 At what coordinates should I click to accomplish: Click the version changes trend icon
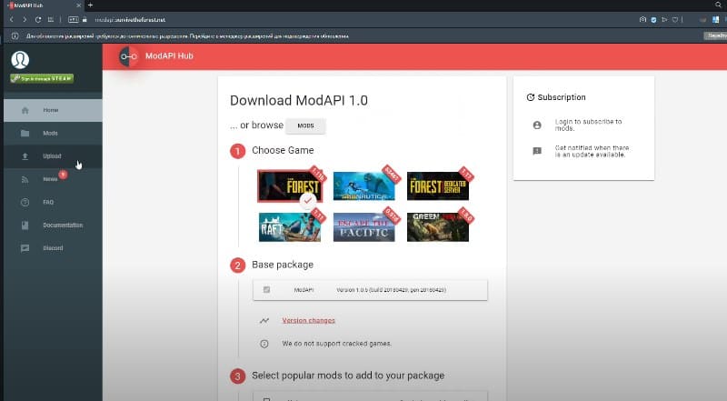pos(264,321)
